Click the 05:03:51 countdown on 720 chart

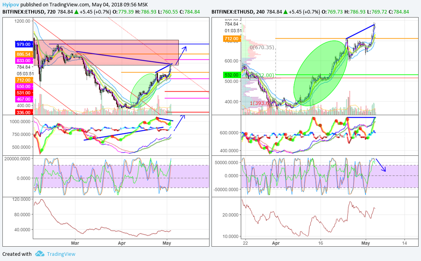(25, 73)
